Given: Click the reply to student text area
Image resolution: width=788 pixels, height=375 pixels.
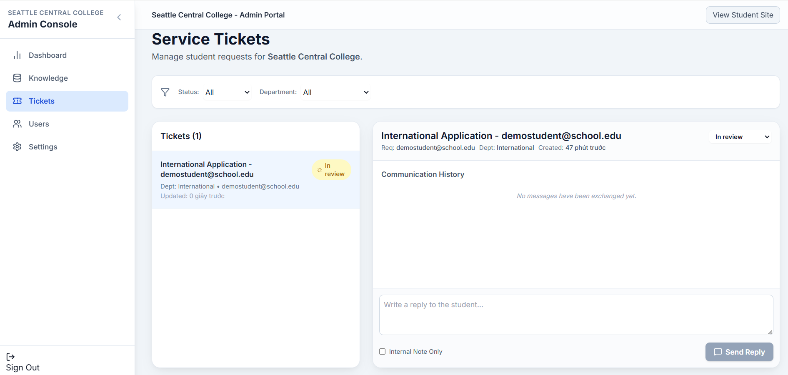Looking at the screenshot, I should (x=576, y=315).
